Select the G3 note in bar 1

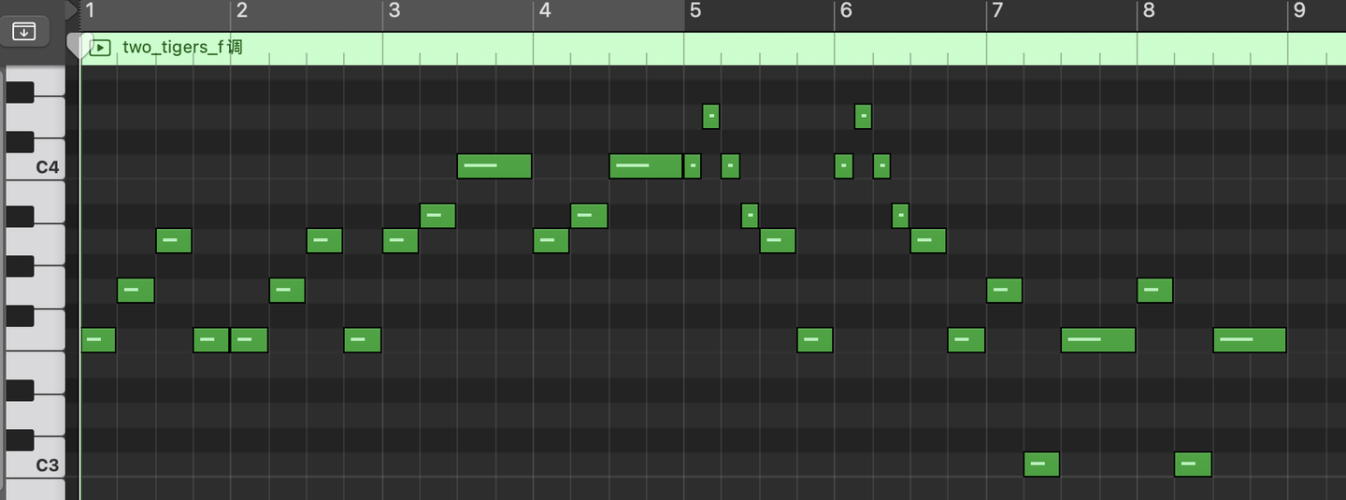click(x=136, y=291)
